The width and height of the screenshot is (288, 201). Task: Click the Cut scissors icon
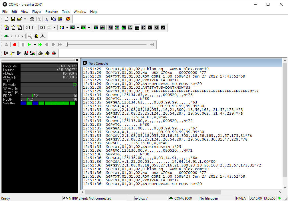click(47, 19)
